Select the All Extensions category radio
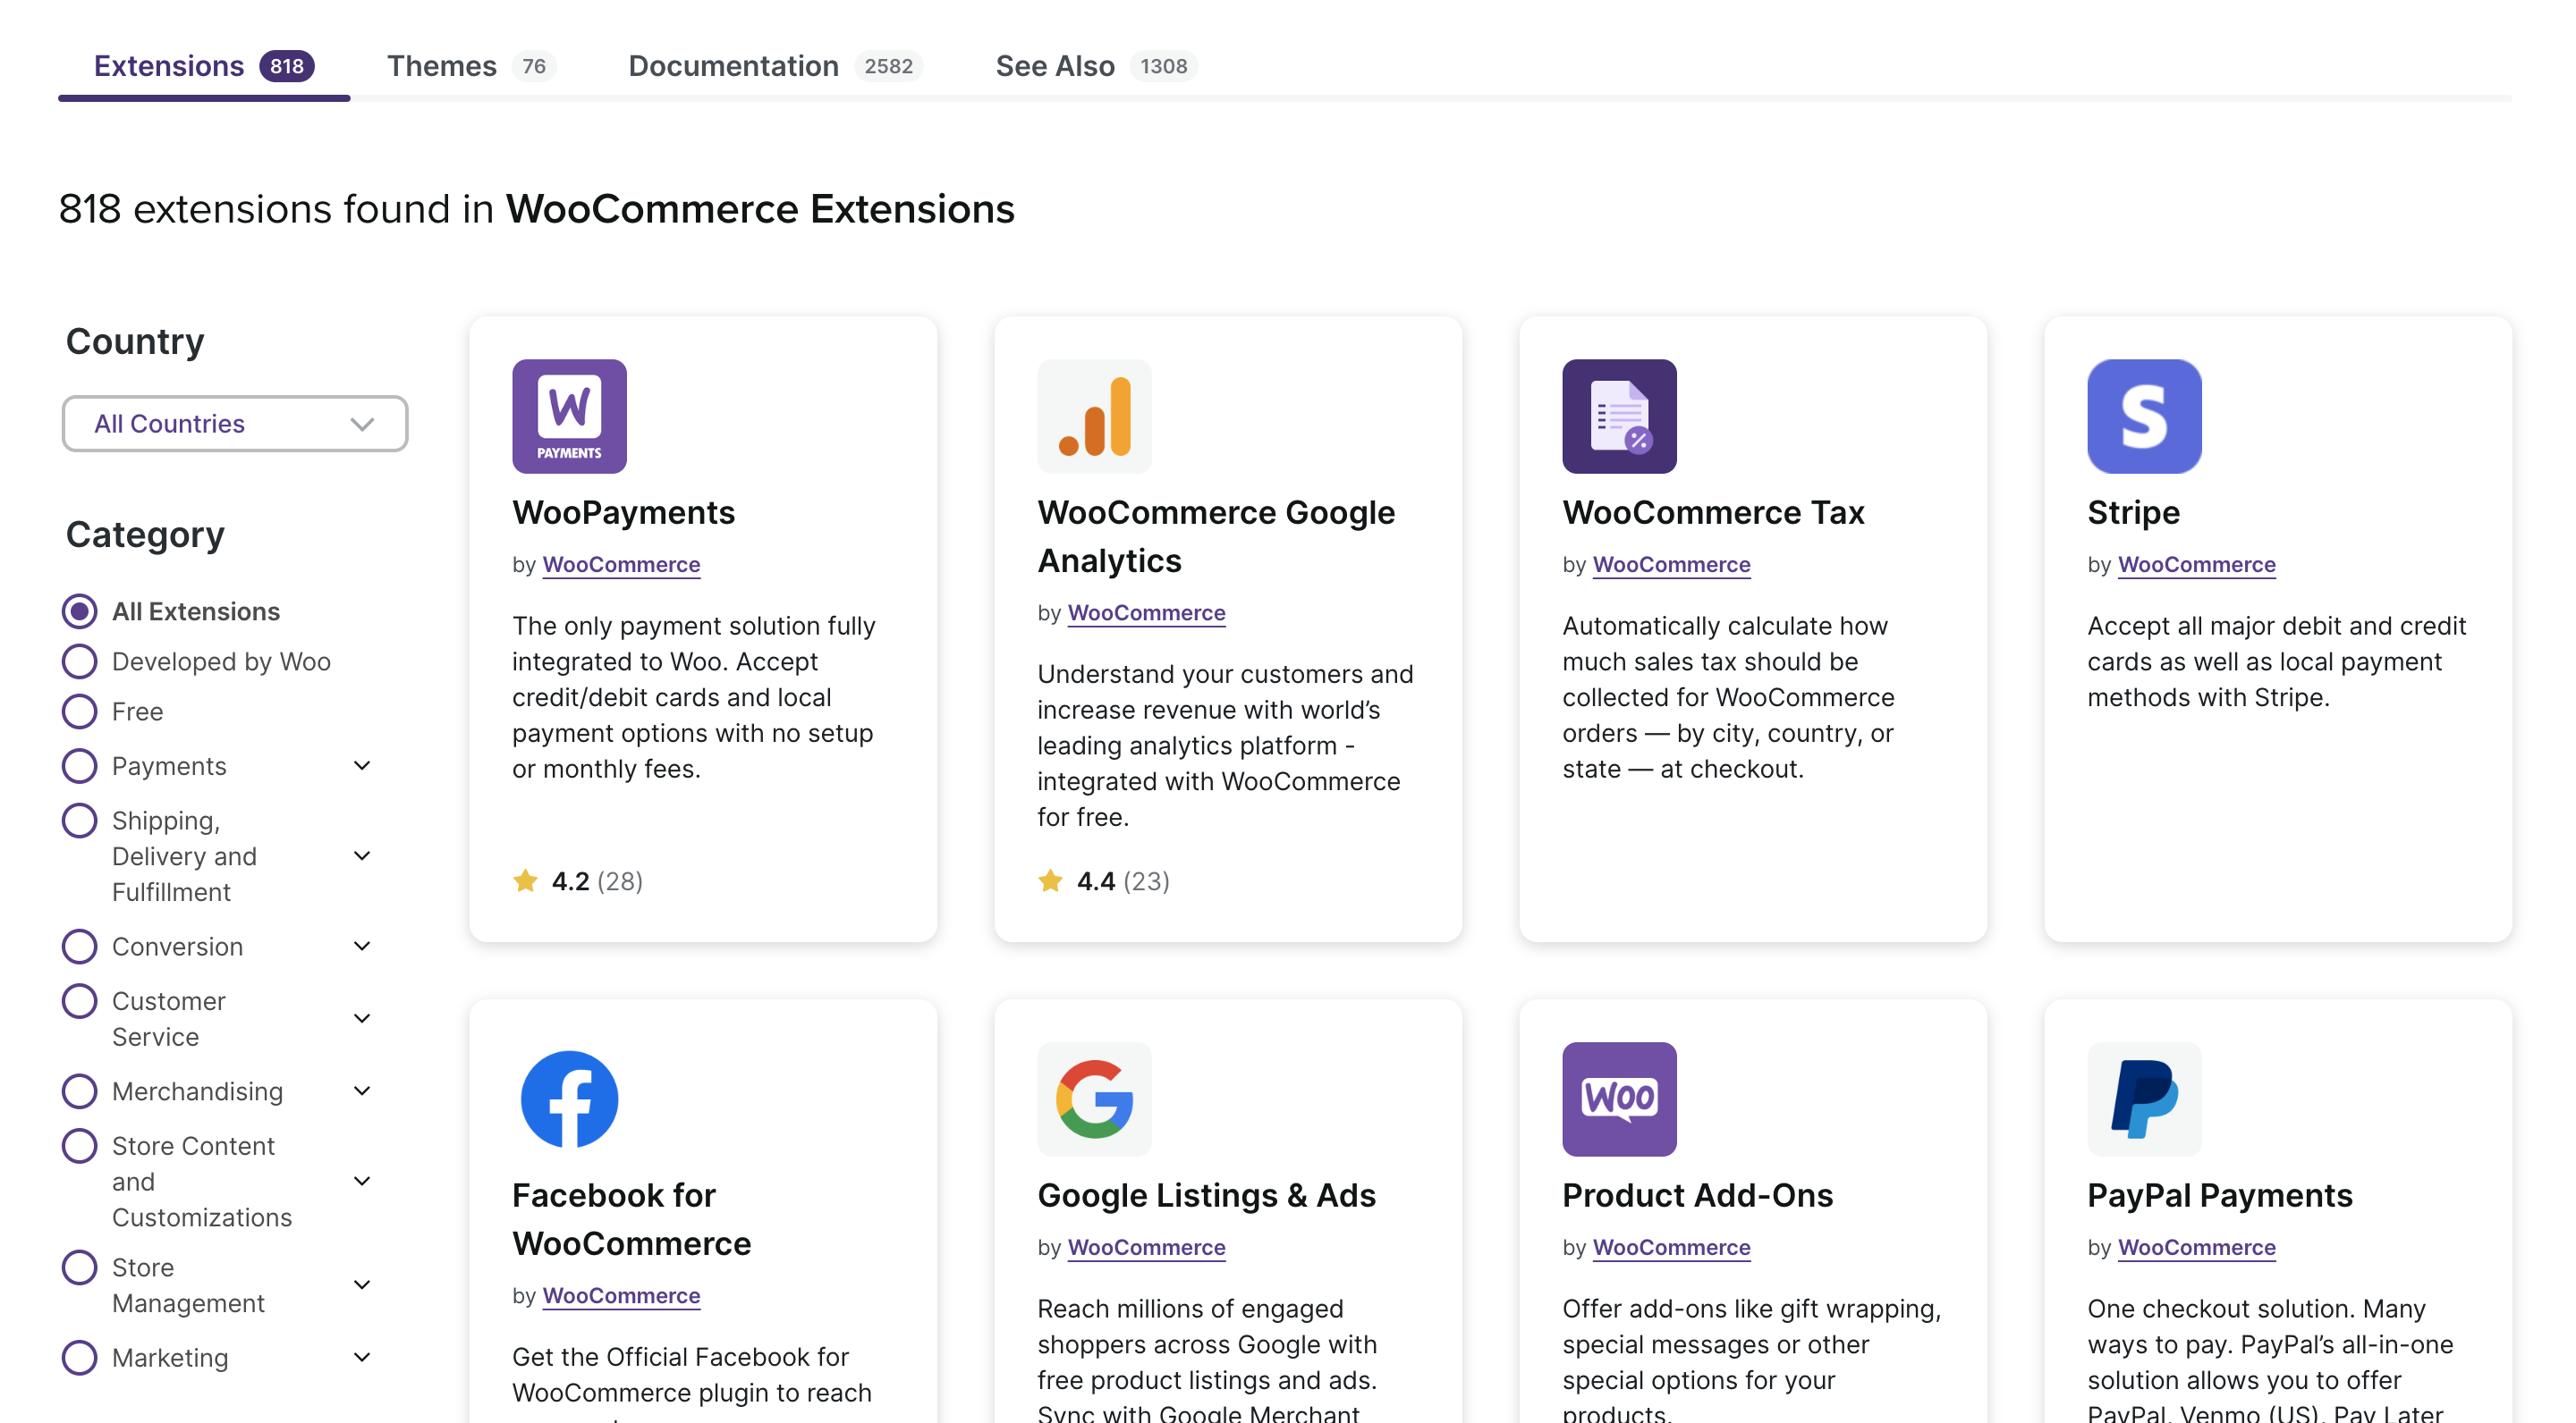 click(79, 610)
